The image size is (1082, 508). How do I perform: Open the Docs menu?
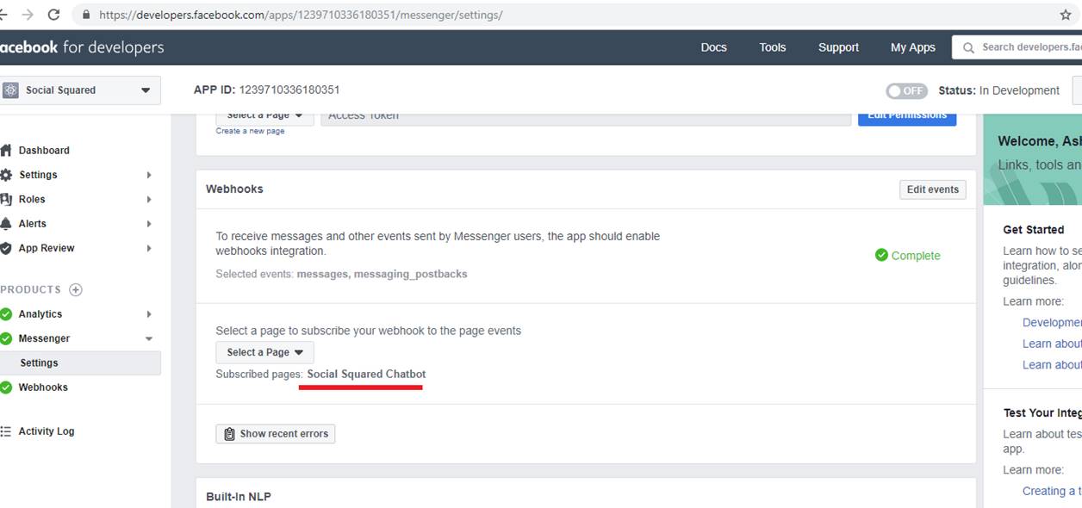pyautogui.click(x=713, y=47)
